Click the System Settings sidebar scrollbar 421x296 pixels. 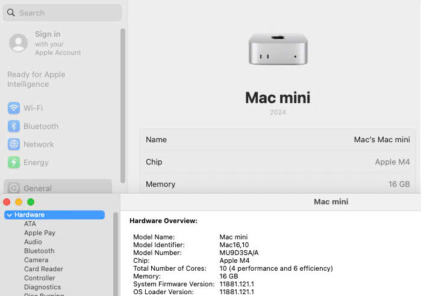point(123,102)
